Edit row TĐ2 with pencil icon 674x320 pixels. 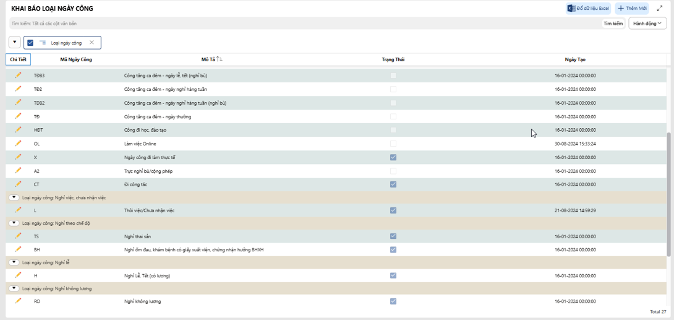18,89
